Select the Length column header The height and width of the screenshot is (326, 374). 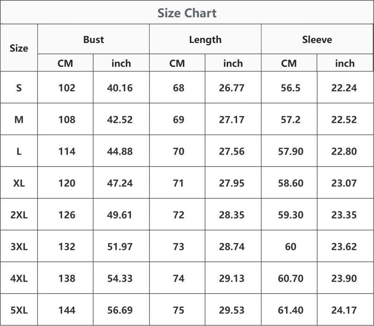click(x=205, y=39)
